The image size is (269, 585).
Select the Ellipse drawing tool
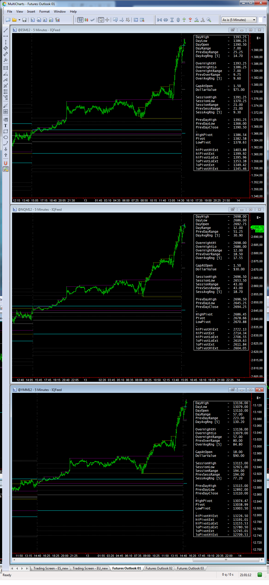click(x=6, y=137)
